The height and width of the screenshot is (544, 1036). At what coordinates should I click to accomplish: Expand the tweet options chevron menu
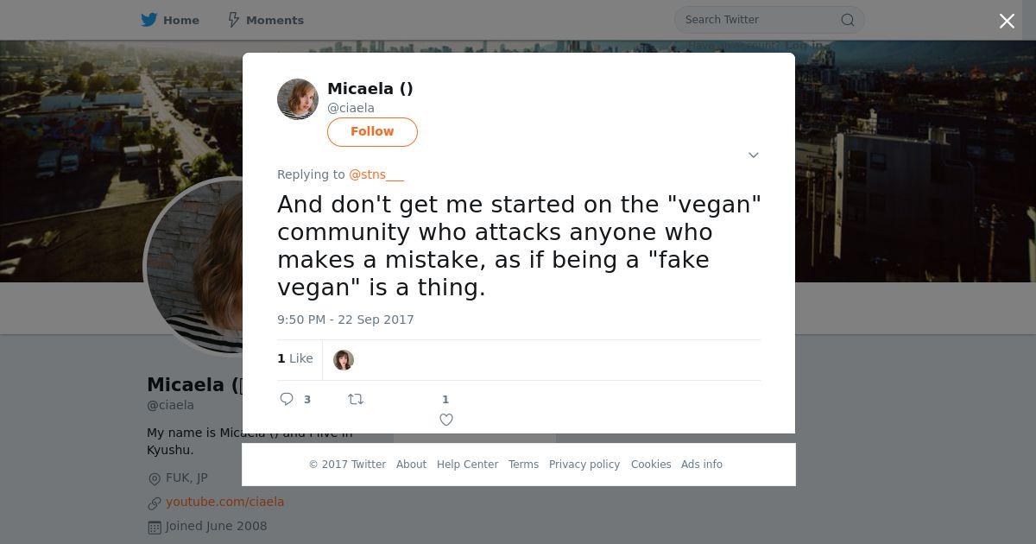pyautogui.click(x=753, y=155)
